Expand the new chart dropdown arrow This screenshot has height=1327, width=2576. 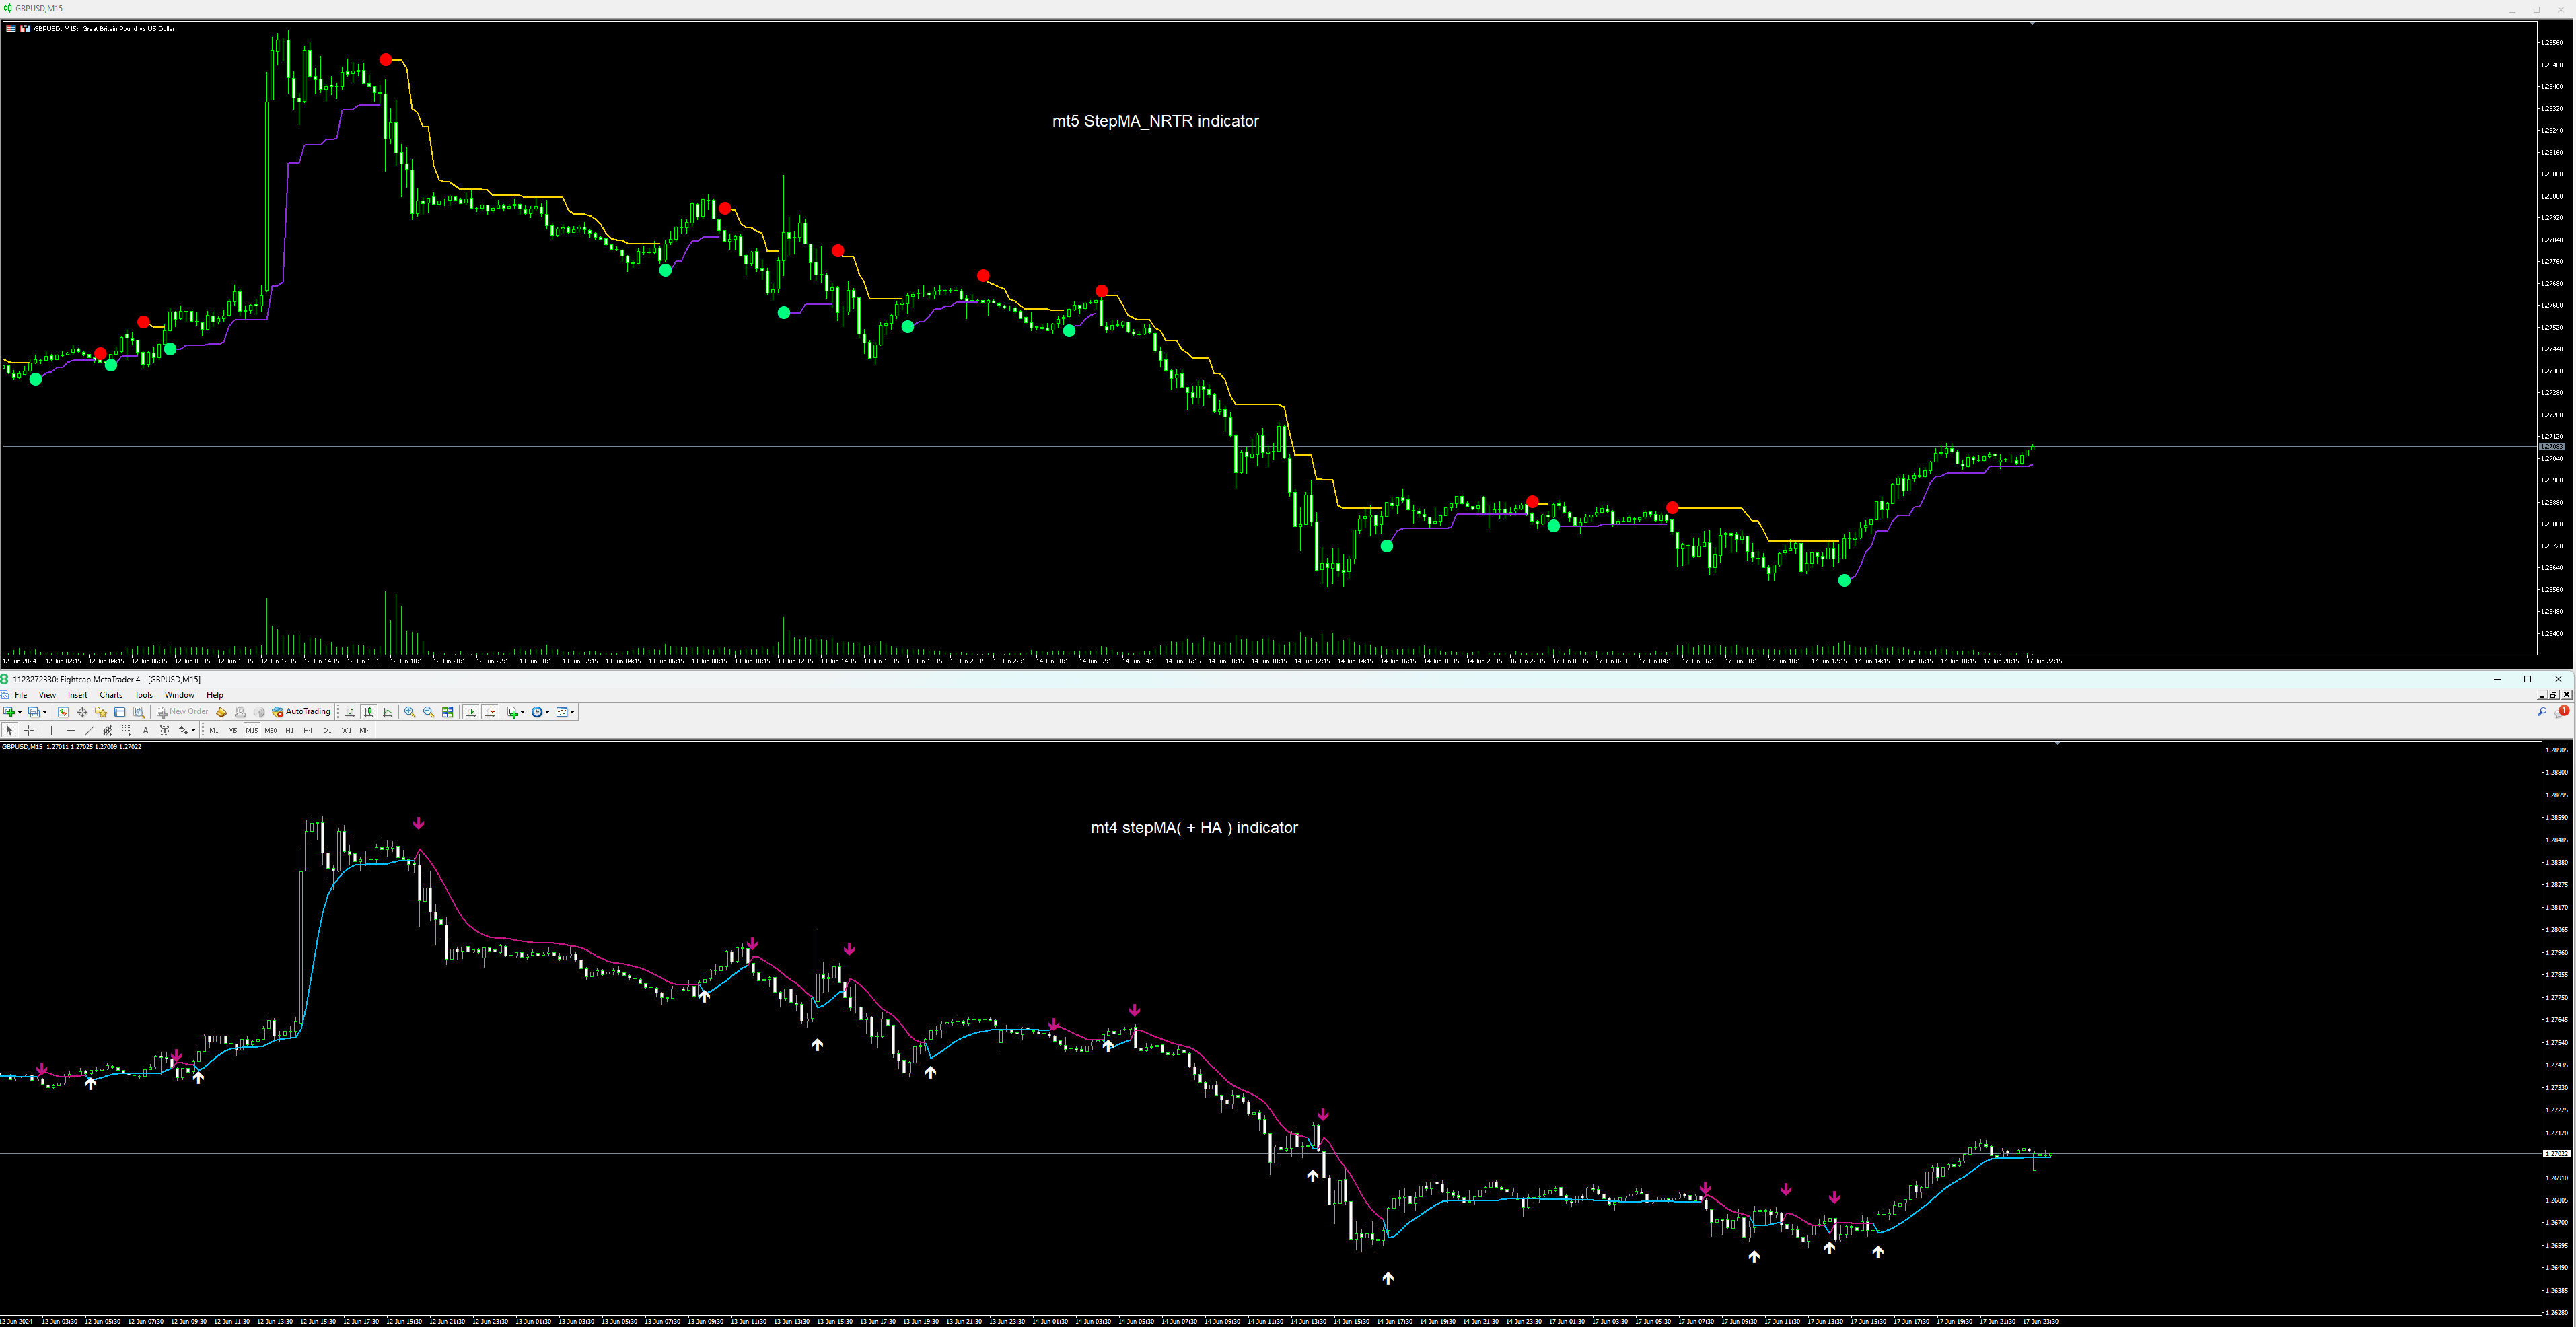[x=20, y=712]
